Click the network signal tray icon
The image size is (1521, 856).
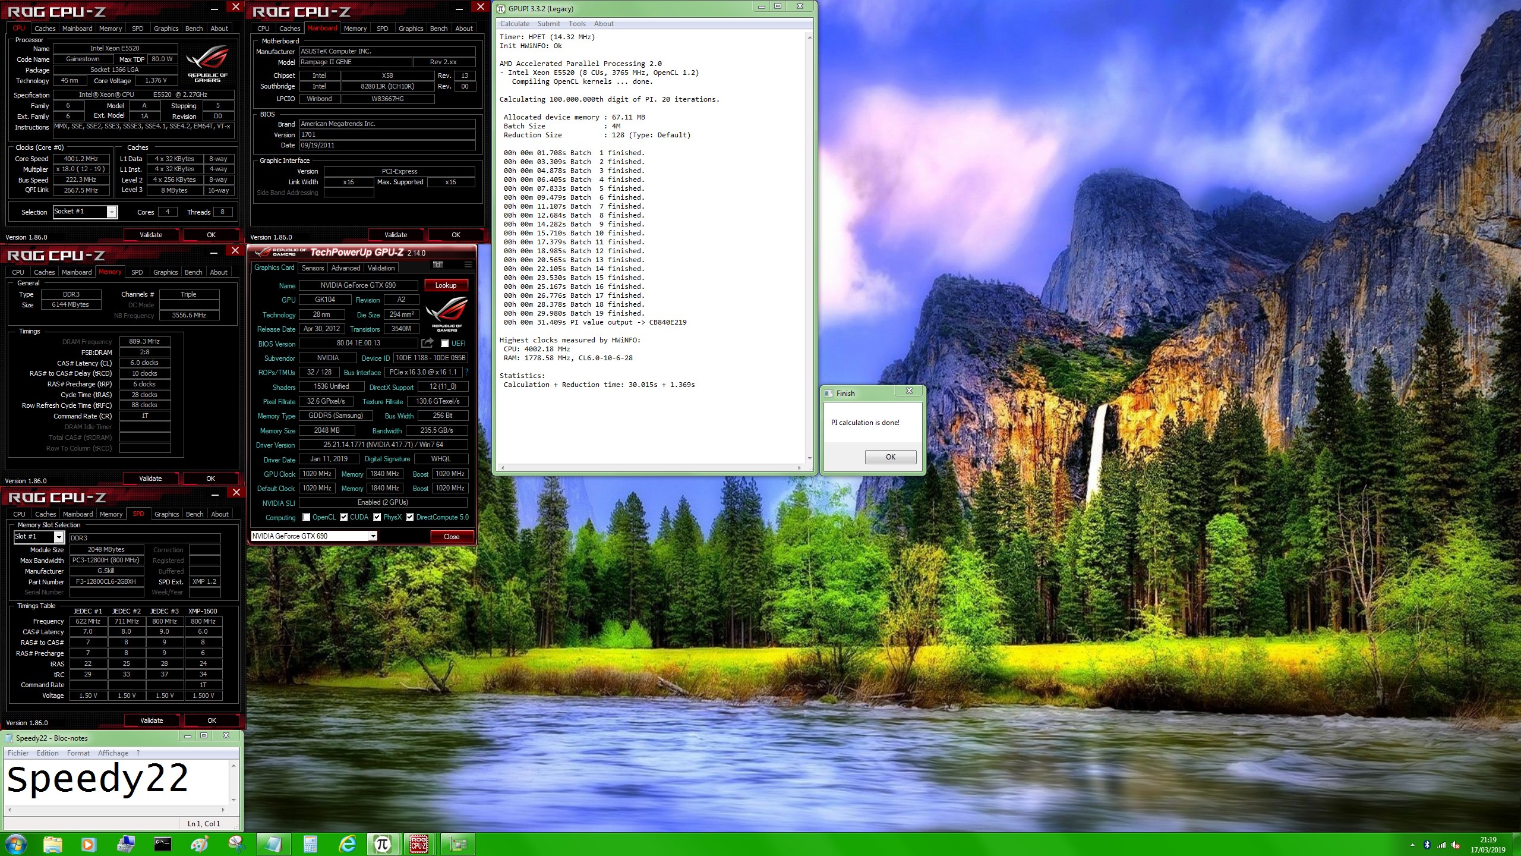pyautogui.click(x=1441, y=845)
